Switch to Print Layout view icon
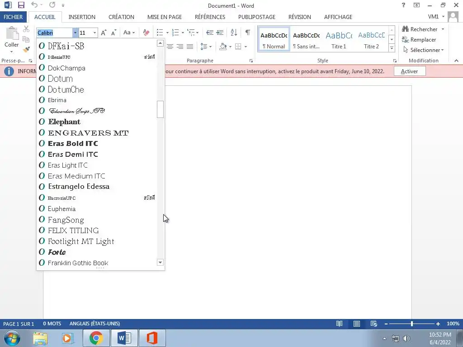Viewport: 463px width, 347px height. 357,324
